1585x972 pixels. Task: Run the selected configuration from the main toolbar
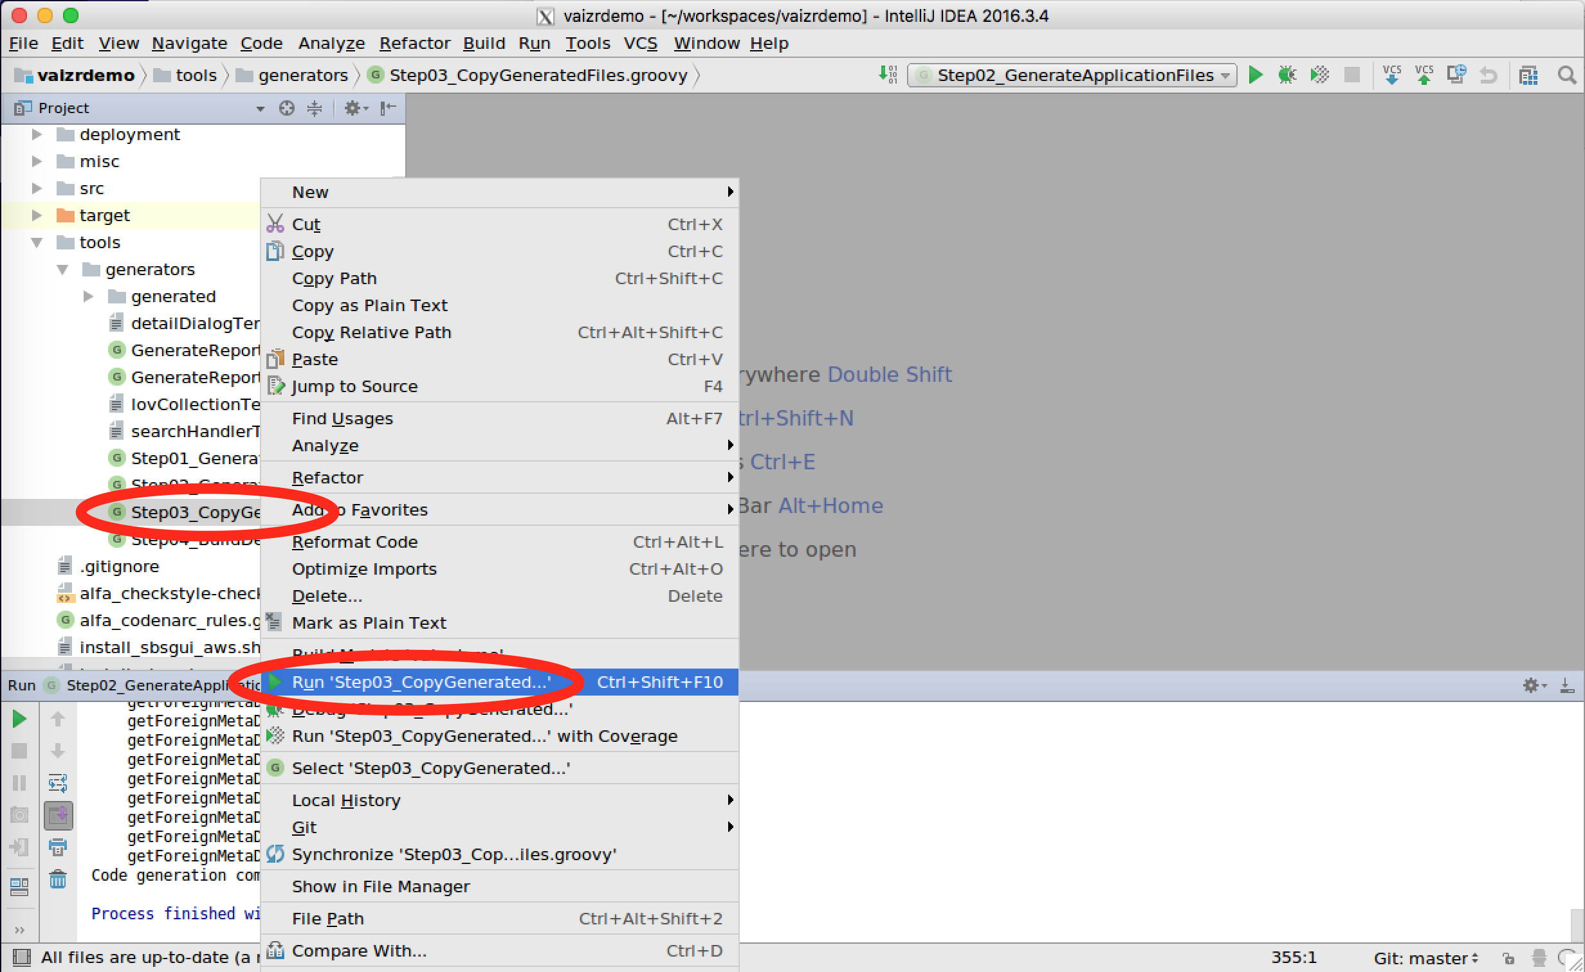click(x=1255, y=75)
